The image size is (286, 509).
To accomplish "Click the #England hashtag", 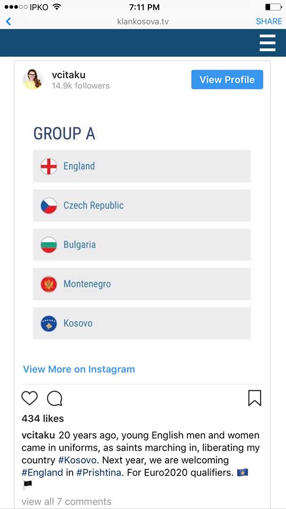I will click(42, 472).
